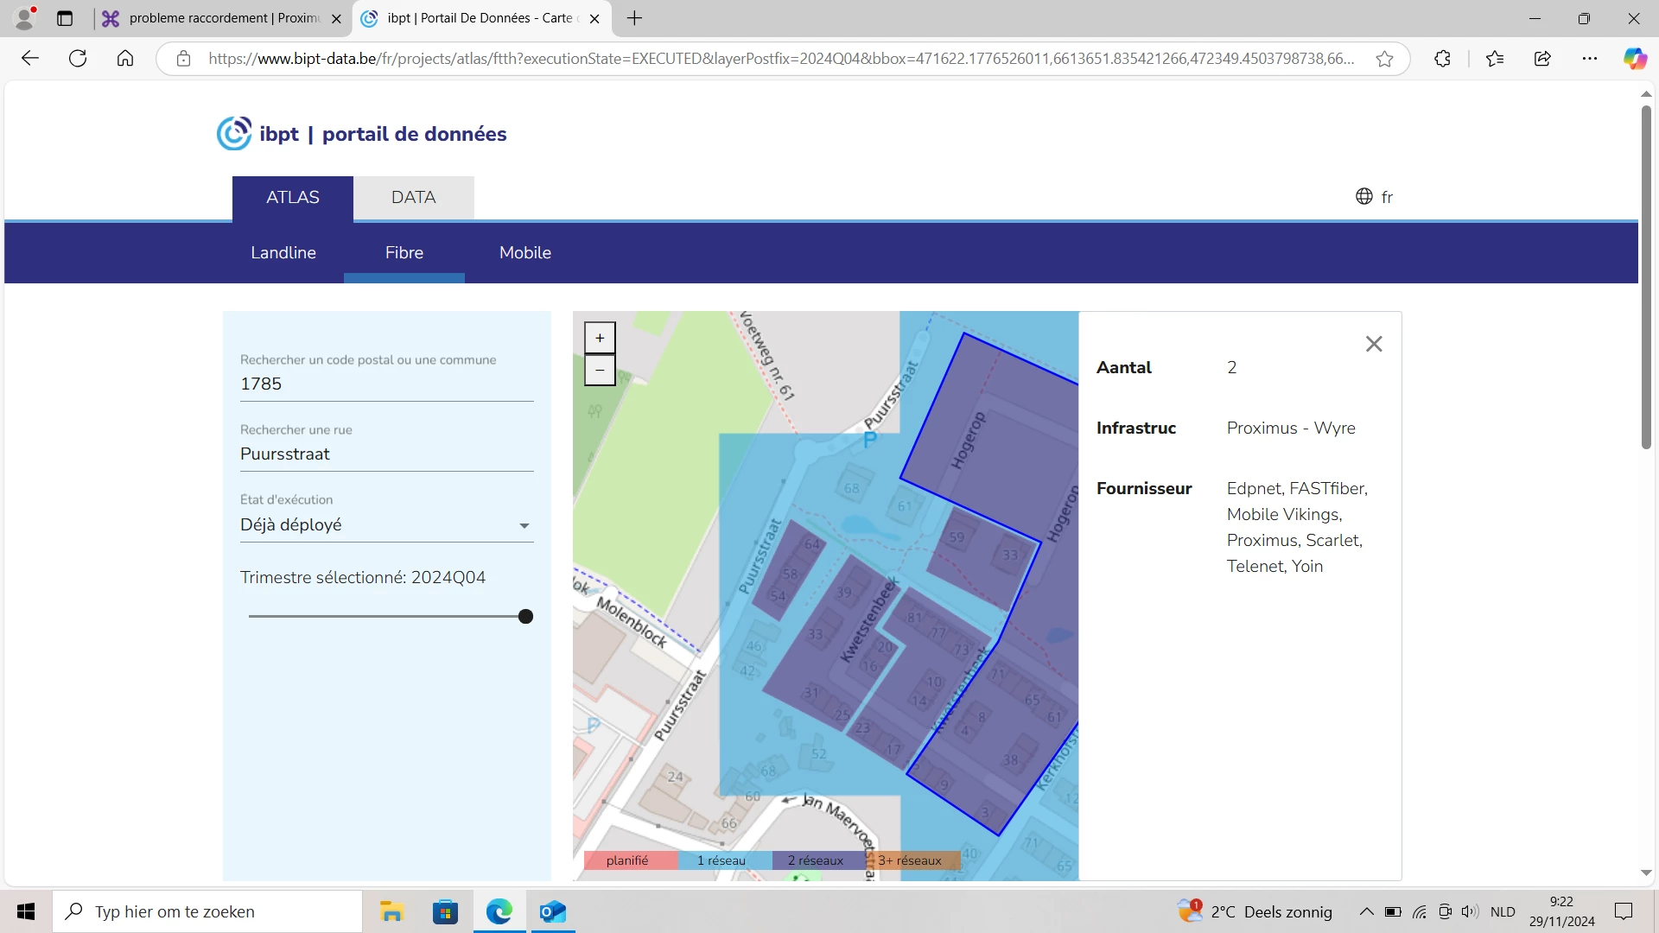The height and width of the screenshot is (933, 1659).
Task: Close the network info panel
Action: 1374,344
